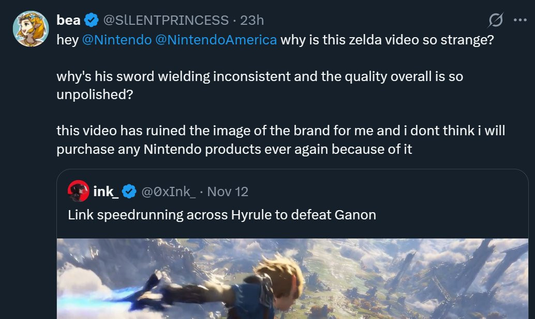Click the Grok slashed-circle icon

pos(495,20)
